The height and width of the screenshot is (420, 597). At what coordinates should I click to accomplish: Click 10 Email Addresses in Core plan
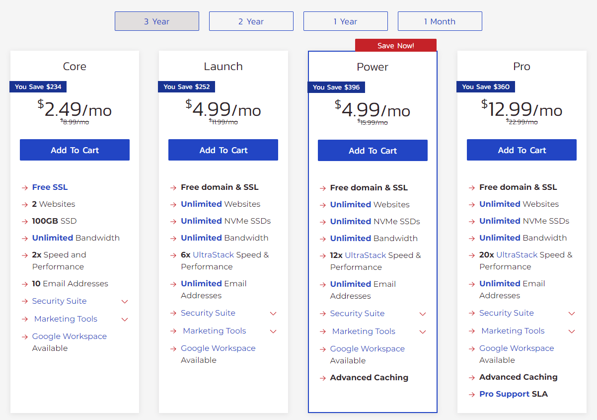[70, 283]
